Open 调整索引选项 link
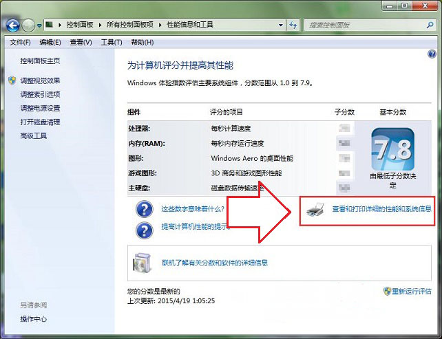Viewport: 442px width, 339px height. tap(40, 94)
